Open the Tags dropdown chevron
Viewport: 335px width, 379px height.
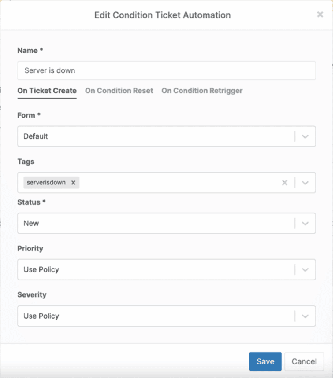(x=305, y=183)
